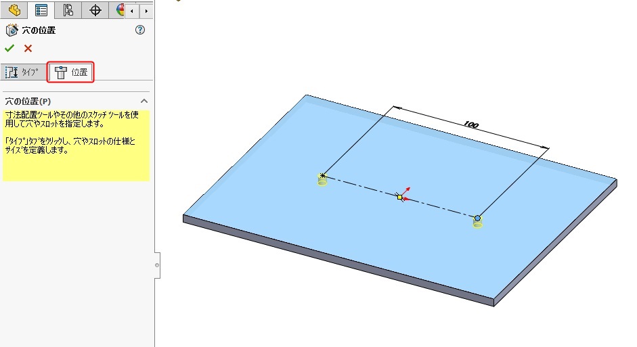Click the 穴の位置(P) section header
637x347 pixels.
pos(34,101)
